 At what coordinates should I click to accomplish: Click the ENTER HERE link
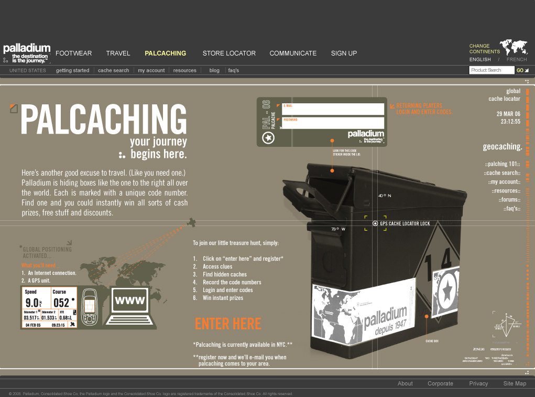click(x=228, y=324)
